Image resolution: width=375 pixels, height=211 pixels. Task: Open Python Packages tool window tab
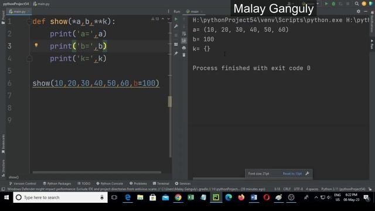pyautogui.click(x=57, y=183)
